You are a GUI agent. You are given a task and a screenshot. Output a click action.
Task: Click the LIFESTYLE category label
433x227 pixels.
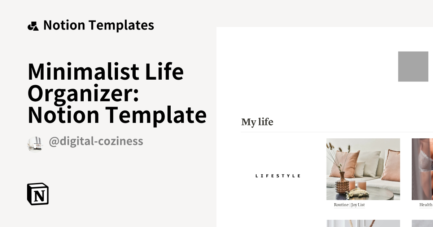[x=278, y=176]
